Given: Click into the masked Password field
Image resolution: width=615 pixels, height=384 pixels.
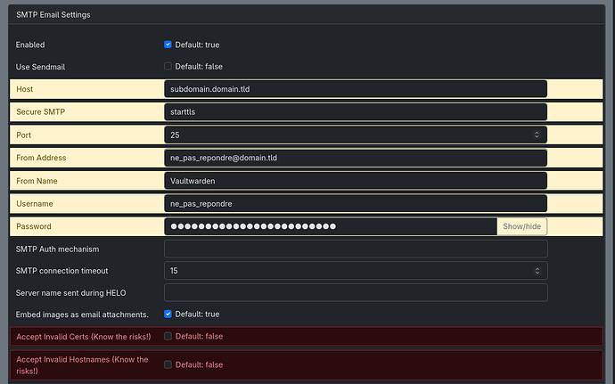Looking at the screenshot, I should pos(330,226).
